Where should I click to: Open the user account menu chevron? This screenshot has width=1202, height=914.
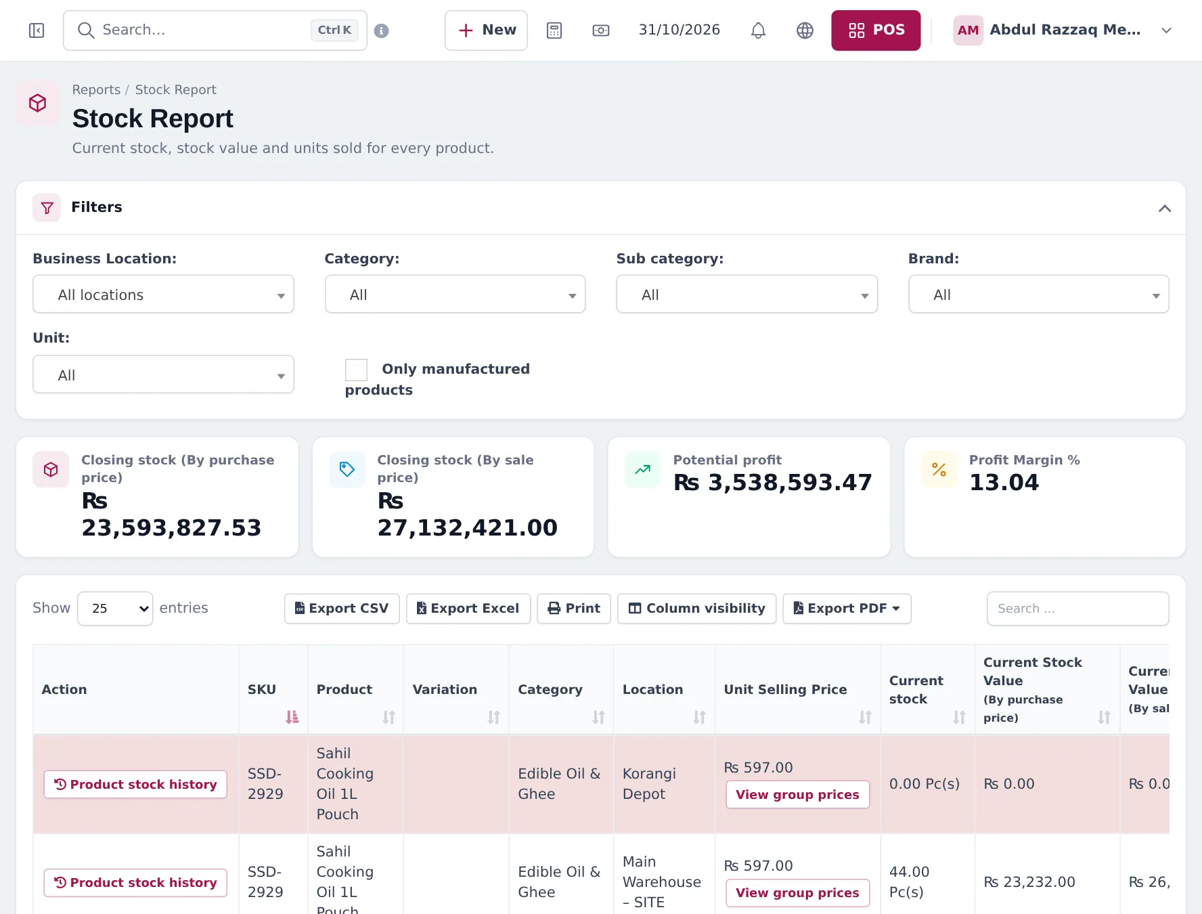[x=1166, y=30]
